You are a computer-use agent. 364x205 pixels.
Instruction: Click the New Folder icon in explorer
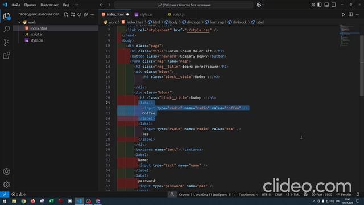tap(73, 14)
